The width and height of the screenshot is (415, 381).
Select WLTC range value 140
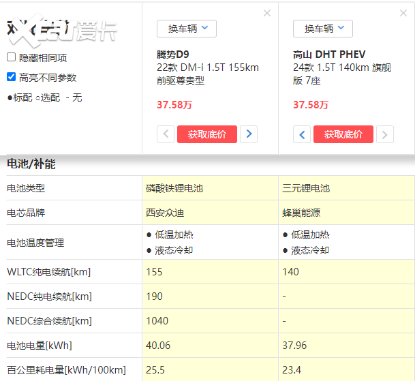point(290,272)
